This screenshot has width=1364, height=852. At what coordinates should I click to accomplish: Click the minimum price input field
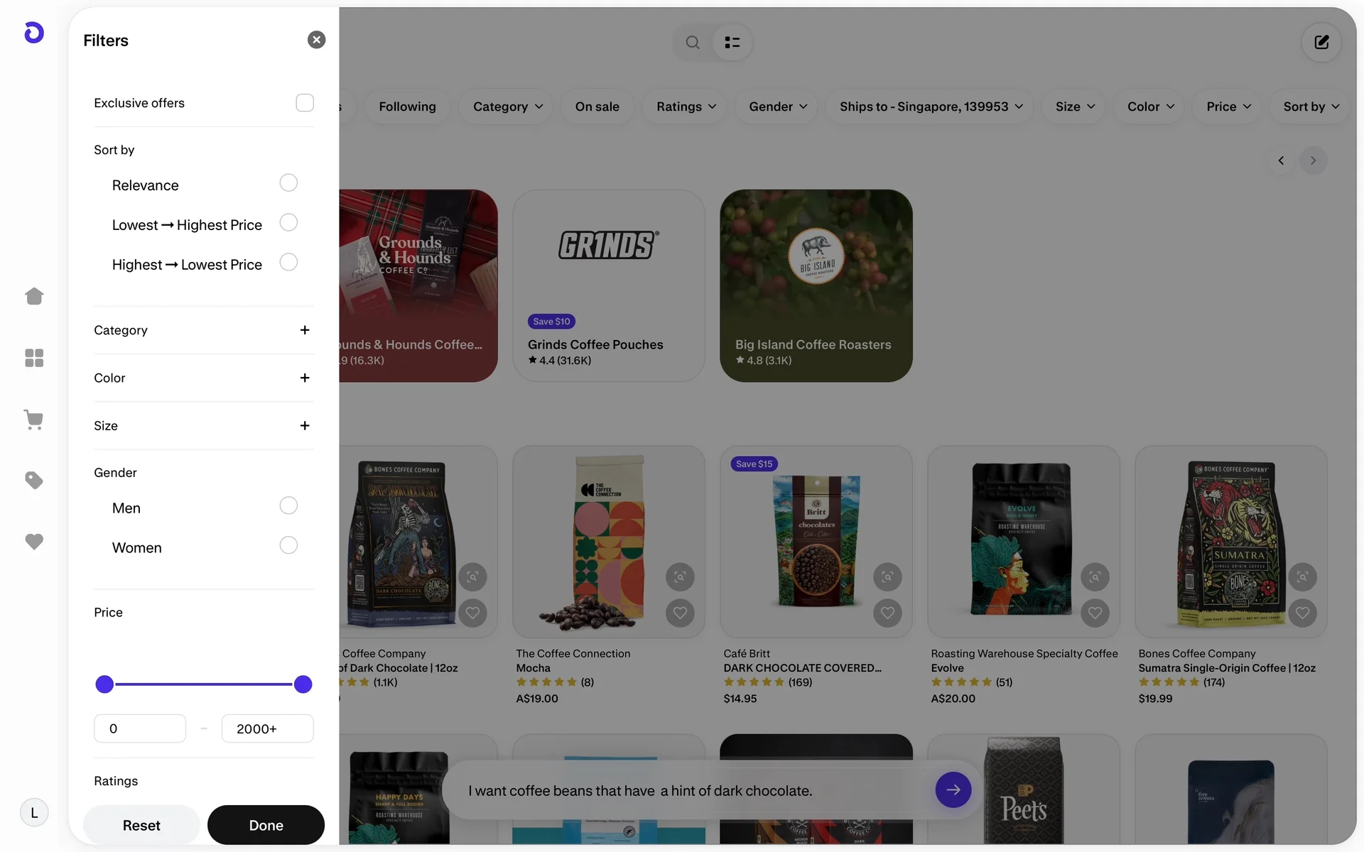[x=140, y=728]
